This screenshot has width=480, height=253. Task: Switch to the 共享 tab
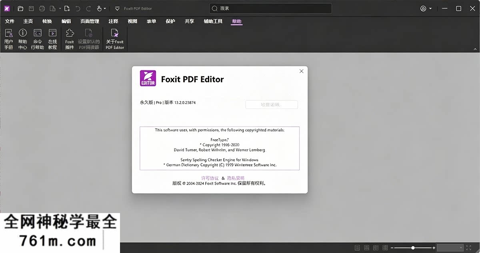click(189, 21)
